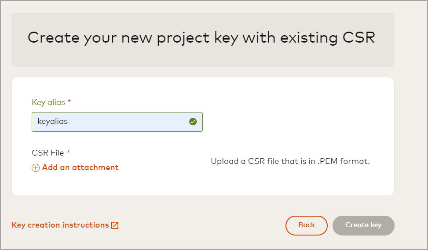Click the "CSR File" label
428x250 pixels.
(x=48, y=153)
